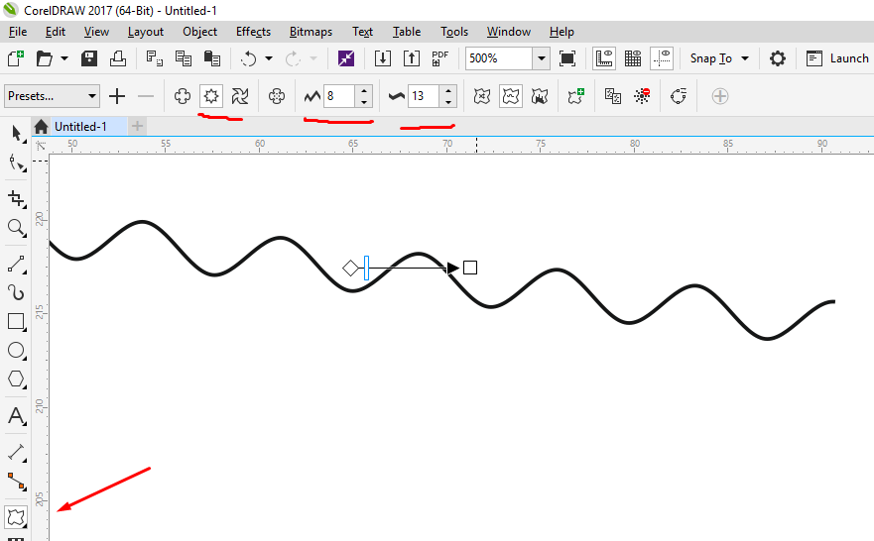Toggle Smooth distortion
The image size is (874, 541).
coord(511,96)
